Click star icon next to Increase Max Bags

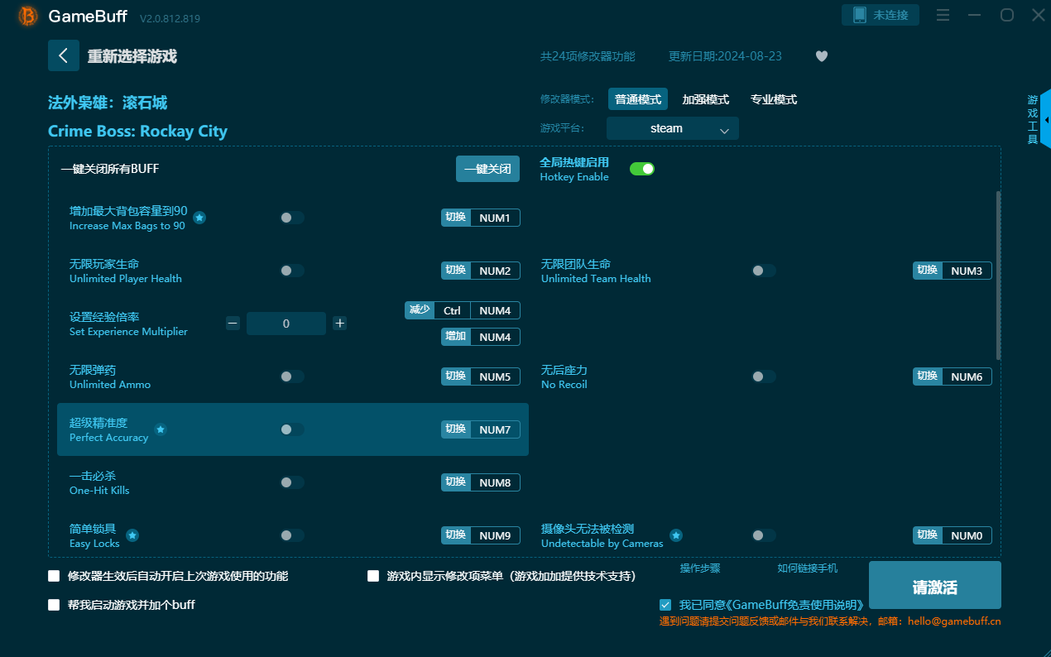point(199,218)
